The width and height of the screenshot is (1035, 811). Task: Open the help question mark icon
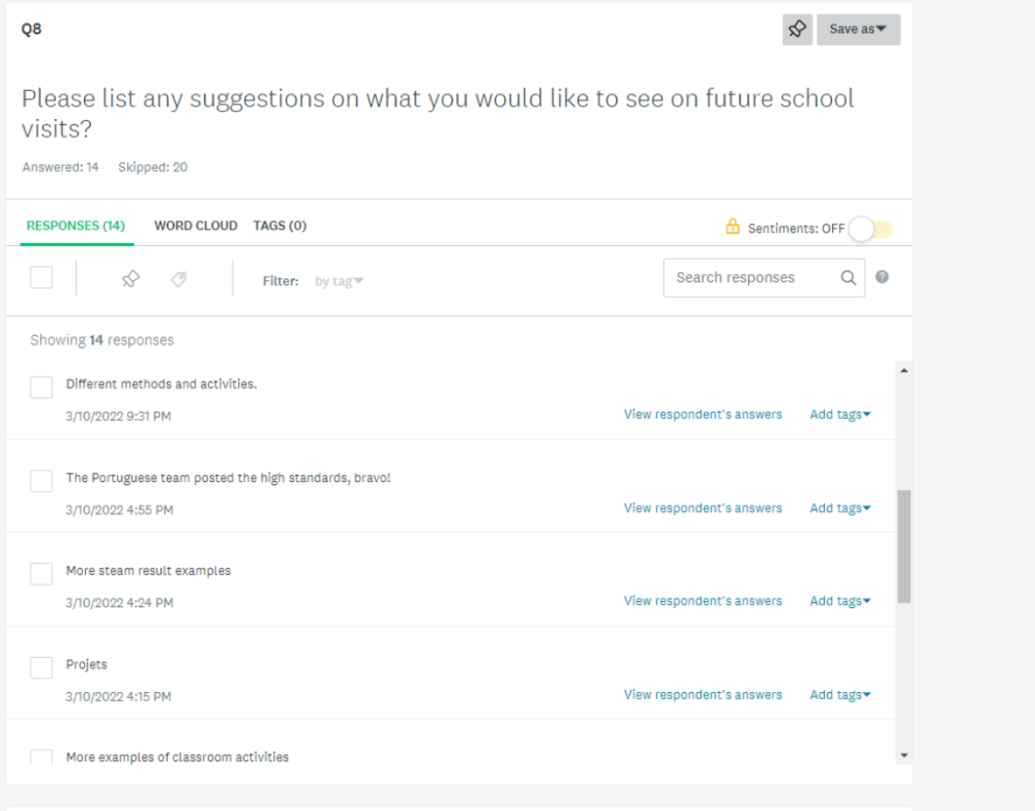click(882, 278)
